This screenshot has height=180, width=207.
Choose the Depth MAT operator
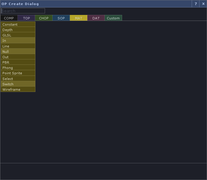(18, 30)
